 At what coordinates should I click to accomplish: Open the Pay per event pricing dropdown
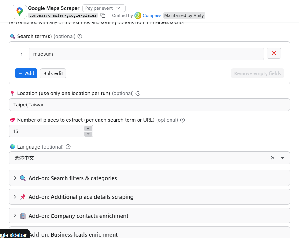tap(104, 8)
